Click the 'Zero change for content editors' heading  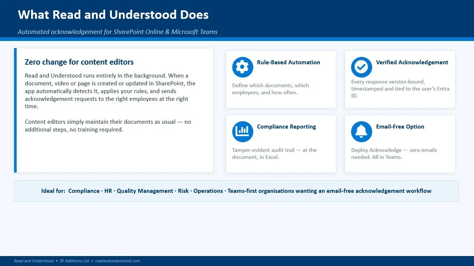(x=79, y=62)
